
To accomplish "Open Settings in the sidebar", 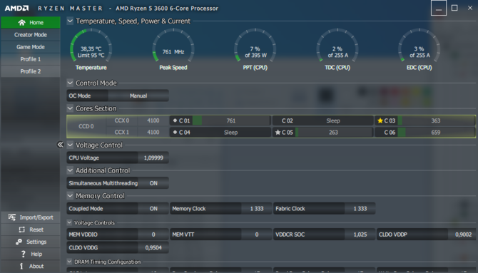I will click(31, 242).
